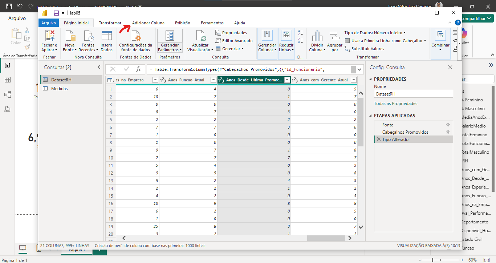Delete the Tipo Alterado step
Screen dimensions: 496x263
coord(379,139)
